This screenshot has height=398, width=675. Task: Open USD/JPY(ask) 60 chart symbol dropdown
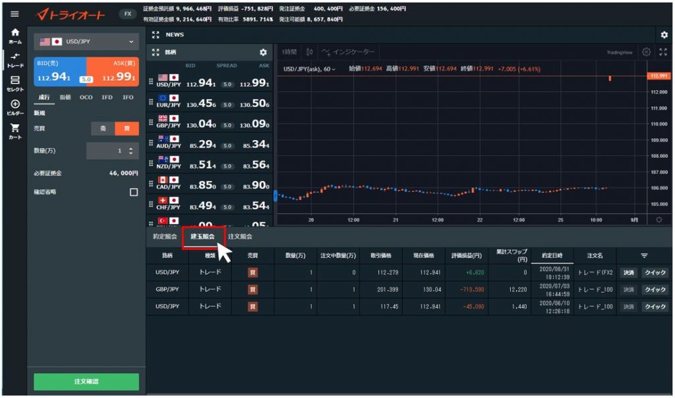tap(309, 69)
